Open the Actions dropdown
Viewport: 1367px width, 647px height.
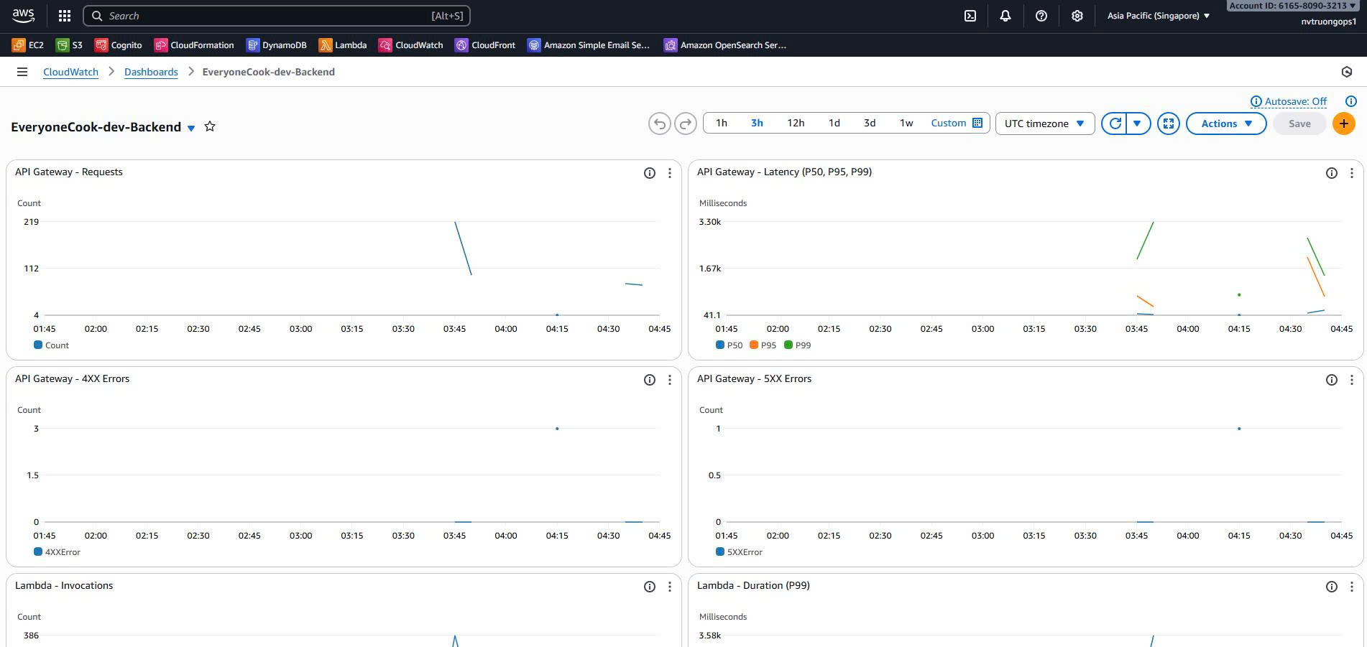pyautogui.click(x=1226, y=124)
